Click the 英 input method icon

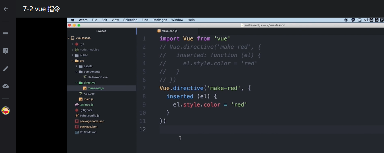tap(381, 20)
